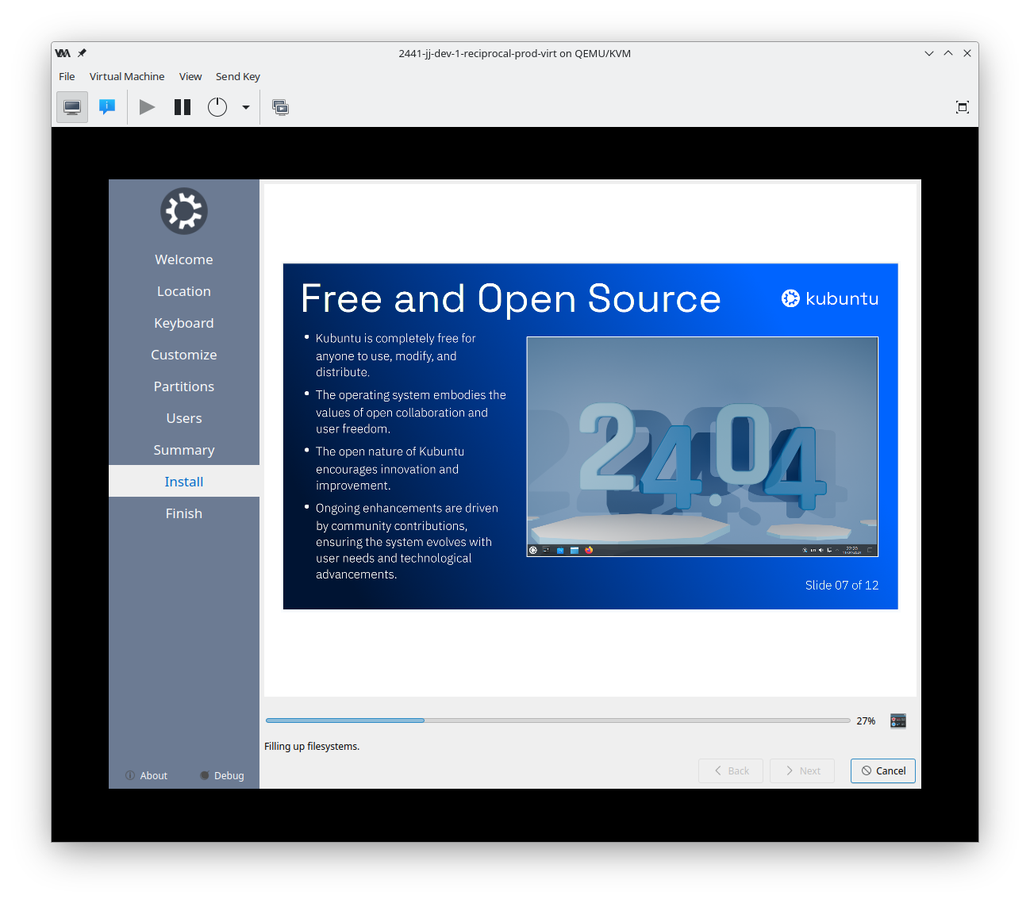Shut down the virtual machine
Image resolution: width=1030 pixels, height=903 pixels.
217,107
